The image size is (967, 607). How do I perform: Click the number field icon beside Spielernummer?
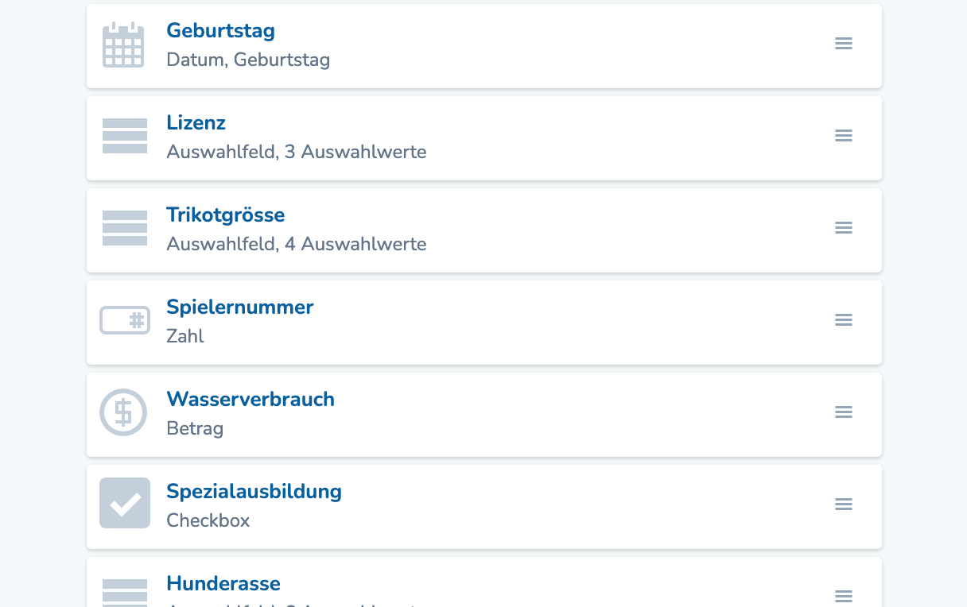tap(124, 320)
